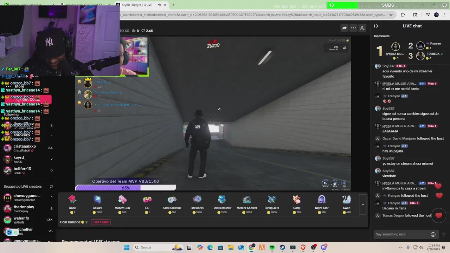Bookmark this page with the star icon
Viewport: 450px width, 253px height.
coord(391,15)
